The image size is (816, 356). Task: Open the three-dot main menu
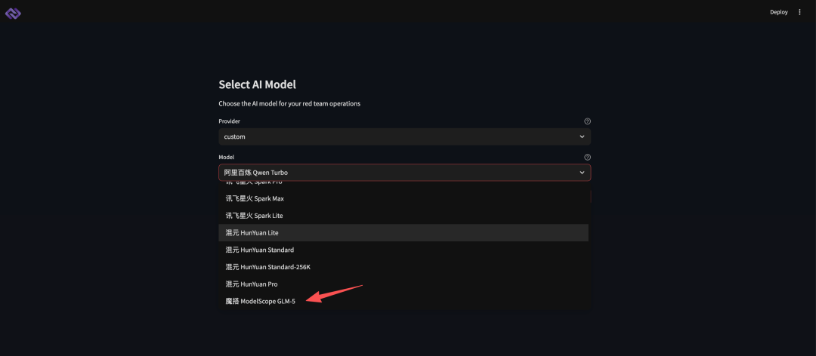tap(800, 12)
